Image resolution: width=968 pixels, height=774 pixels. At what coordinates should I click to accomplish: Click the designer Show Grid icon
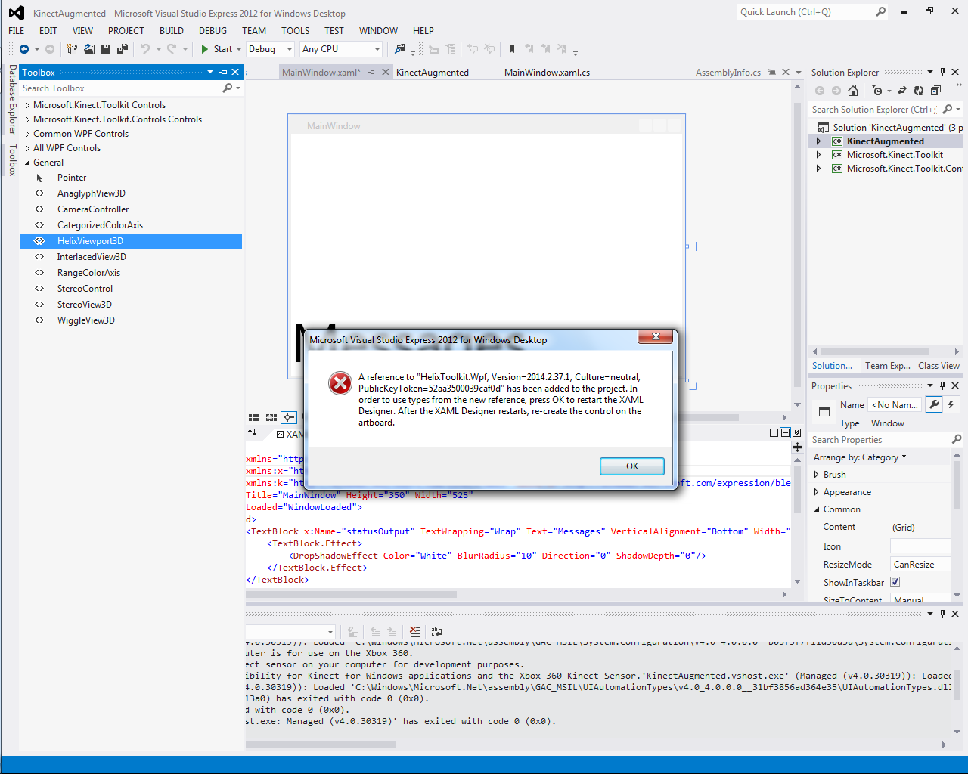click(254, 417)
